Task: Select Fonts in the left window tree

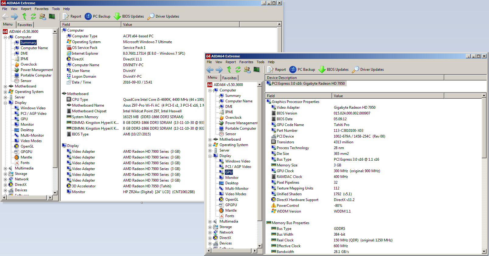Action: pos(25,163)
